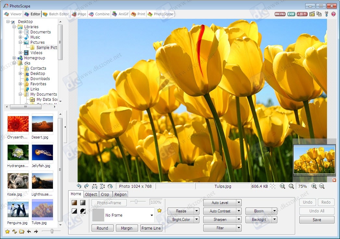Switch to the Region tab
This screenshot has height=239, width=340.
(120, 194)
